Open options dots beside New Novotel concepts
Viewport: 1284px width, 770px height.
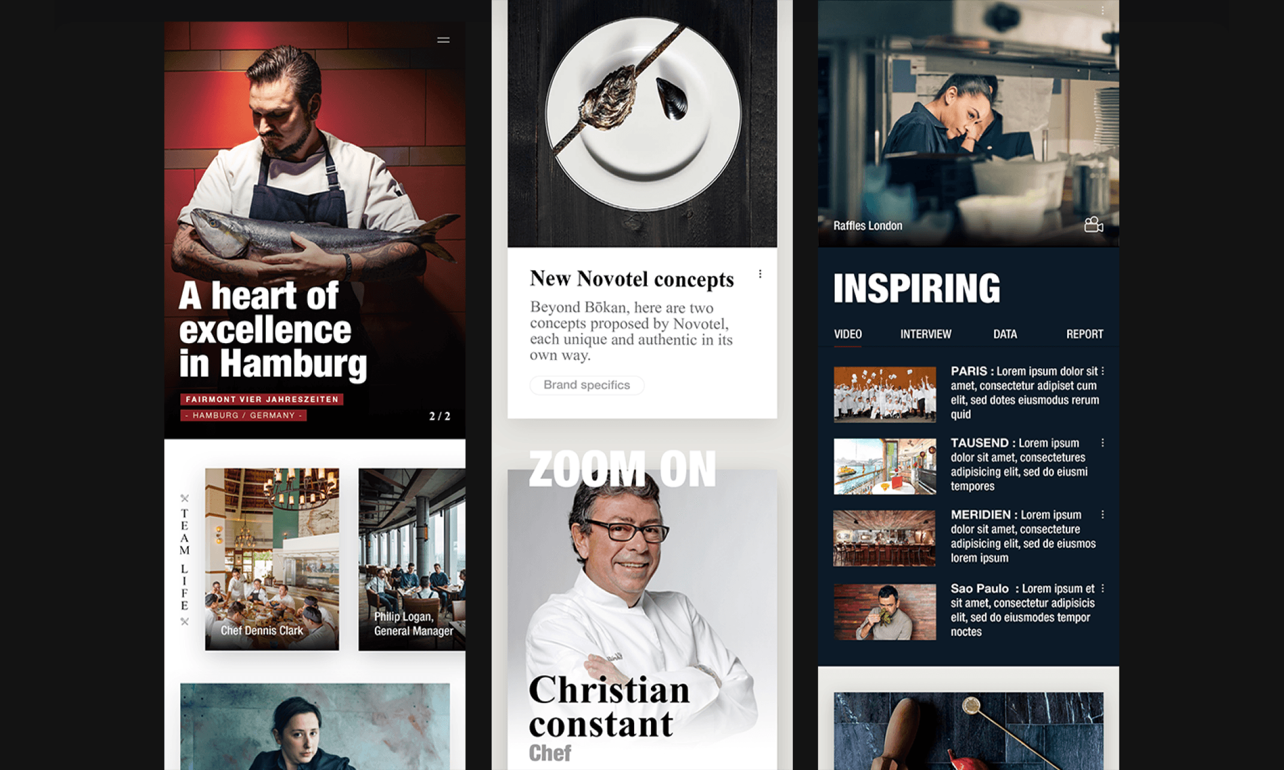[760, 274]
